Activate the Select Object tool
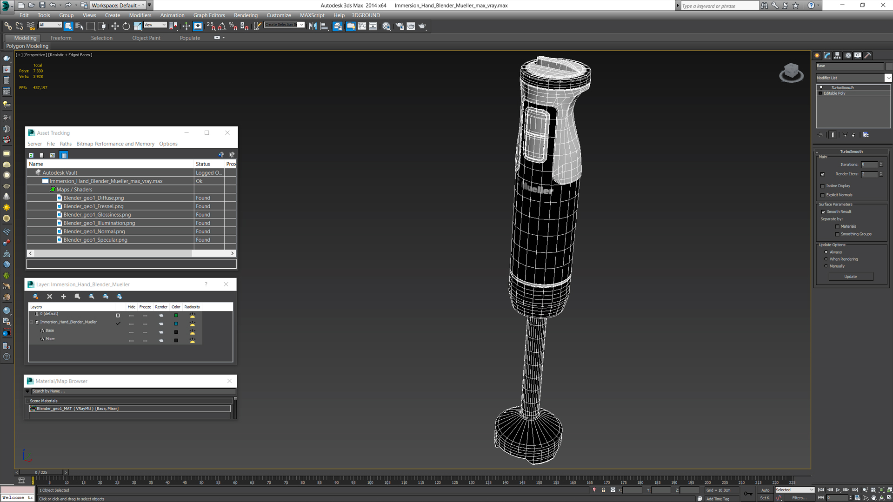This screenshot has width=893, height=502. (x=68, y=26)
